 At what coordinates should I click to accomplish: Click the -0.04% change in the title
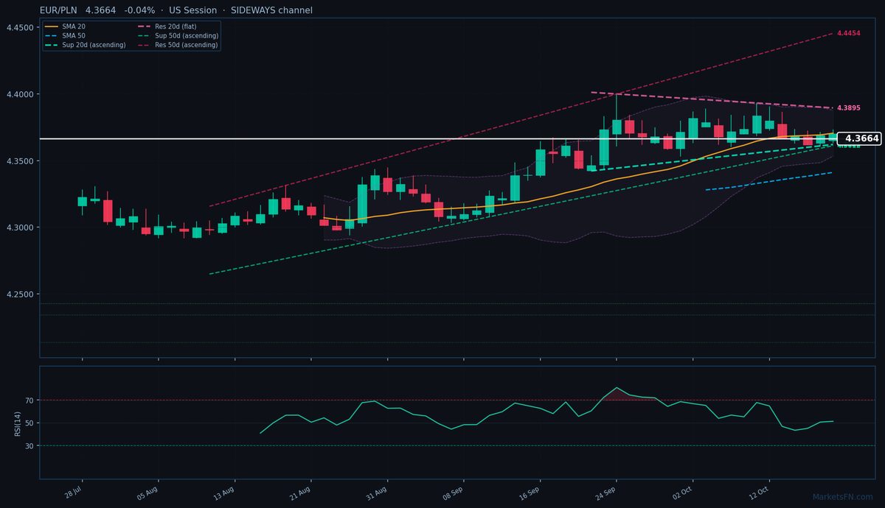(x=140, y=10)
